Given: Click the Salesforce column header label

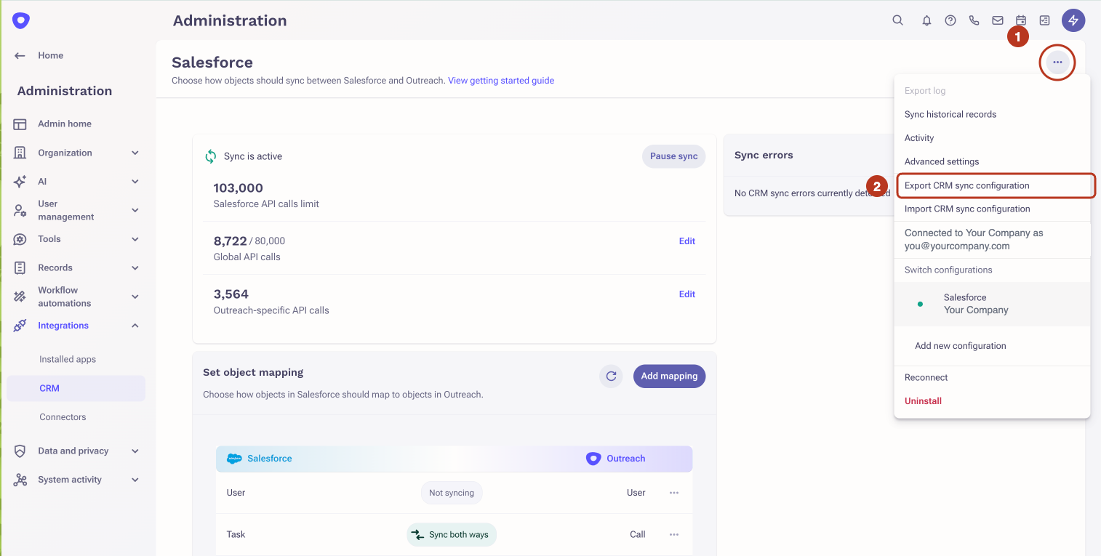Looking at the screenshot, I should tap(270, 459).
